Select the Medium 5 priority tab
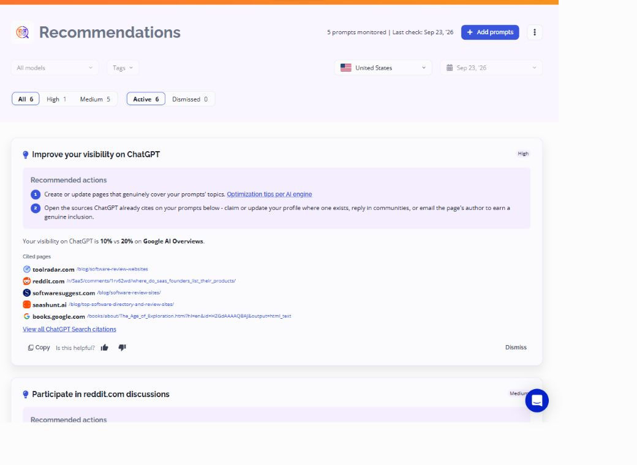 [x=95, y=99]
